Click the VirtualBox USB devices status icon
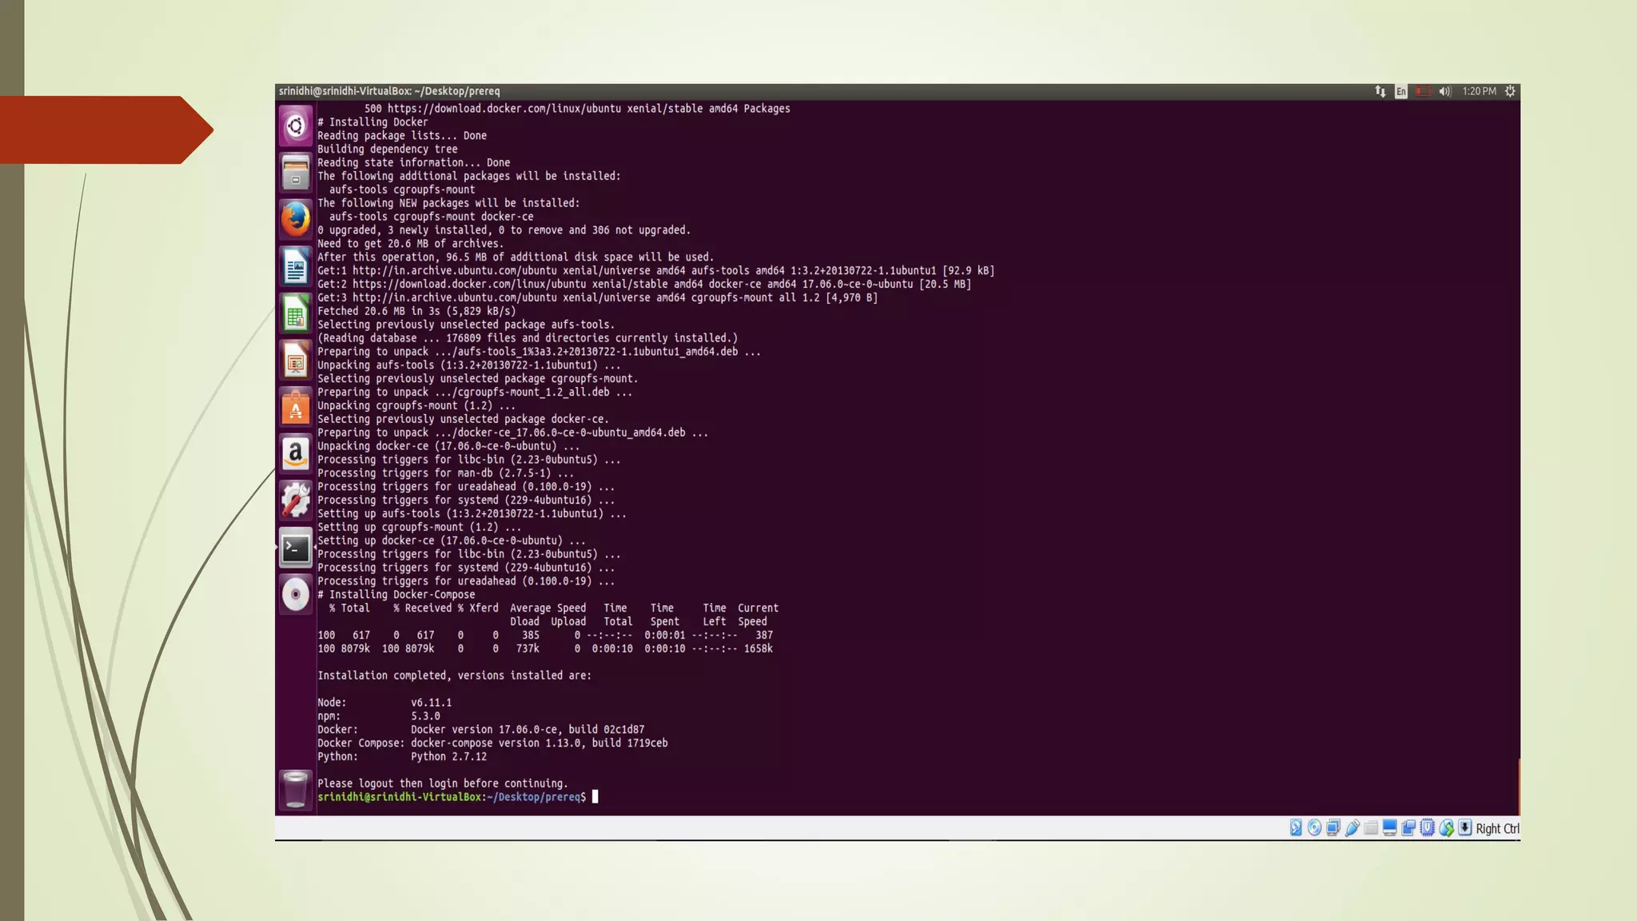Screen dimensions: 1637x921 (1352, 828)
